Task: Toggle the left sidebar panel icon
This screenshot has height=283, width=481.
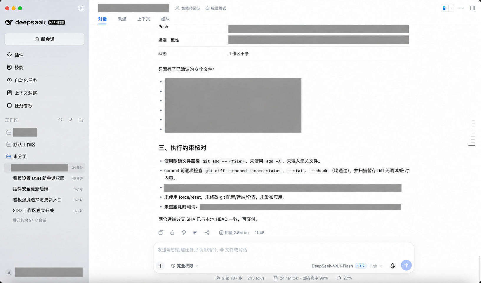Action: point(81,8)
